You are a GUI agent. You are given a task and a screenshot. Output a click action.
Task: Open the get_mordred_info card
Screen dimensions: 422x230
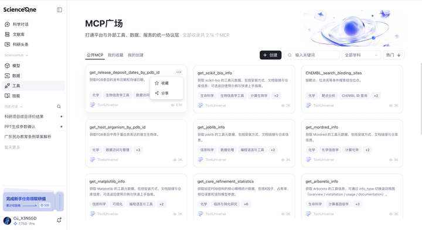click(352, 143)
